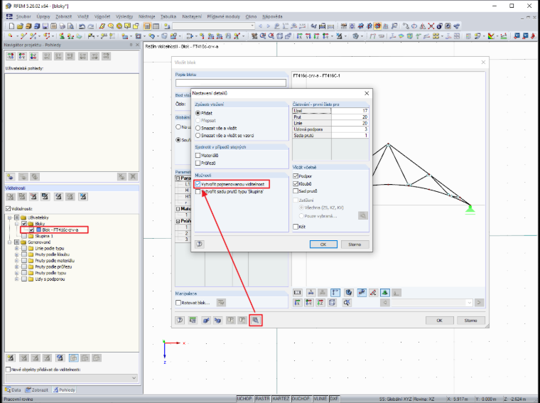
Task: Click isometric view cube icon in preview
Action: pyautogui.click(x=333, y=302)
